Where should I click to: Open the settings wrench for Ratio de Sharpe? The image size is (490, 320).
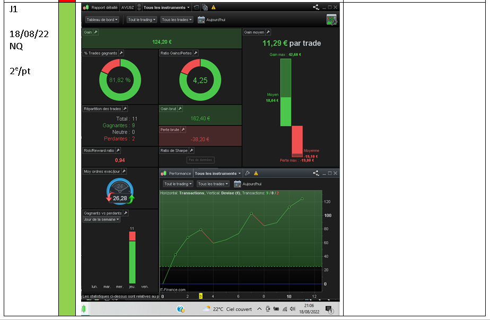pos(191,150)
